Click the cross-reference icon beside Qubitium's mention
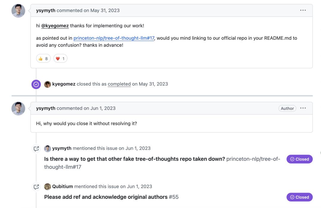 coord(36,187)
